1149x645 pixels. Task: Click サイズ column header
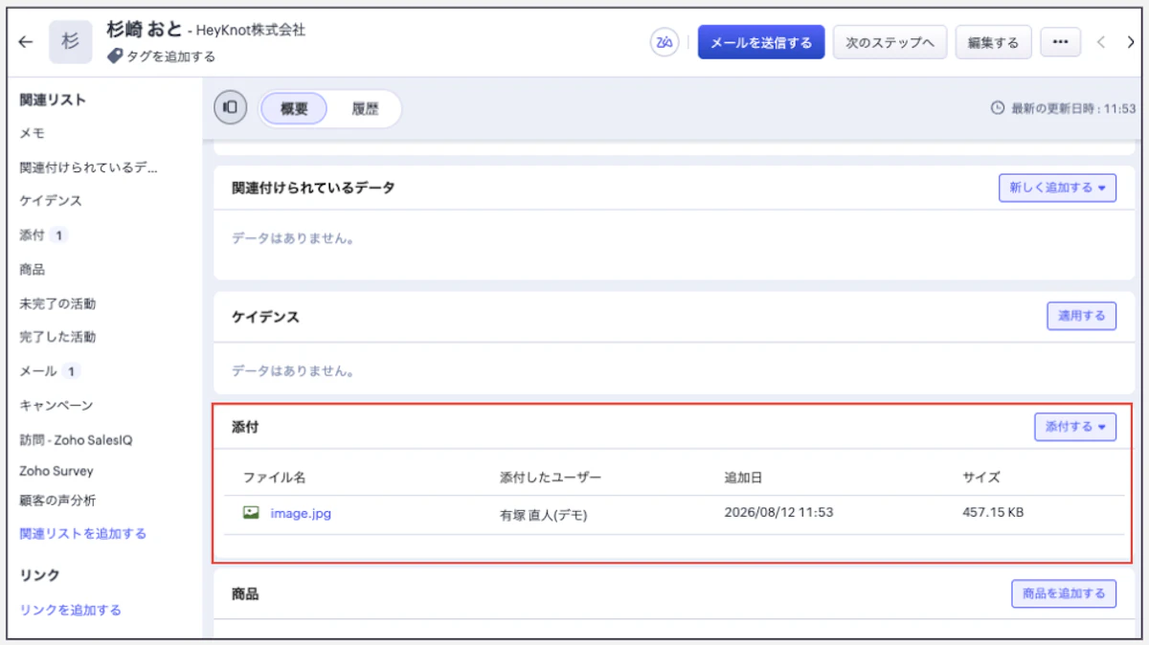[x=981, y=477]
